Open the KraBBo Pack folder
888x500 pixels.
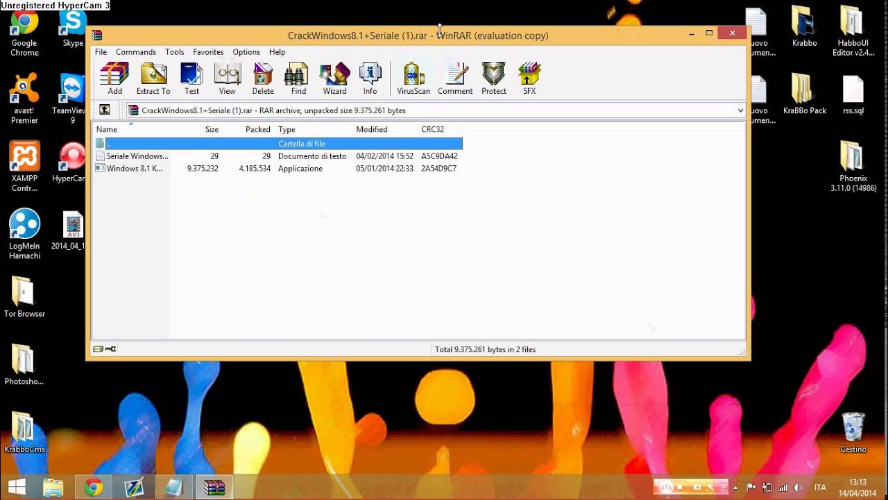tap(804, 94)
